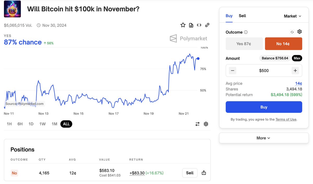Click the Balance $756.64 pill
The height and width of the screenshot is (184, 313).
(275, 58)
